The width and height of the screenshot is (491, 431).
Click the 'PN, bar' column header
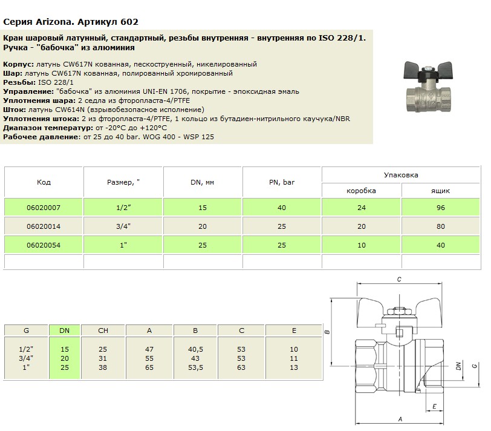coord(282,182)
